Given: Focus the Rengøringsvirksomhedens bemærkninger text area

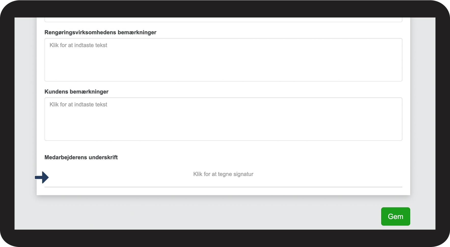Looking at the screenshot, I should [223, 60].
